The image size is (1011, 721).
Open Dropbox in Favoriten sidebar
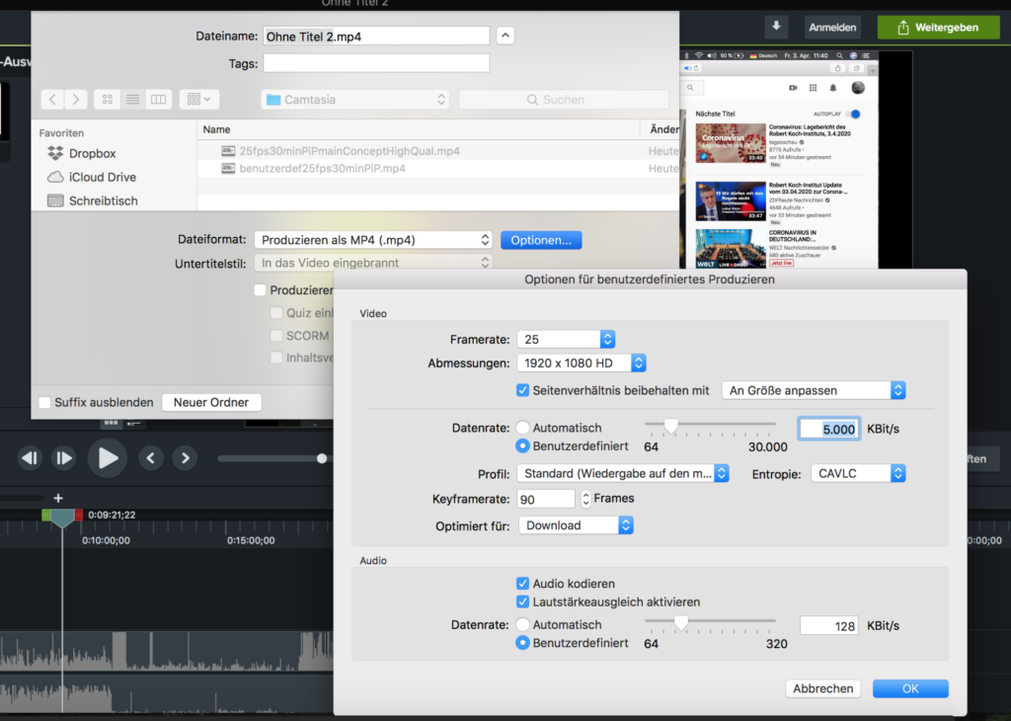point(92,153)
